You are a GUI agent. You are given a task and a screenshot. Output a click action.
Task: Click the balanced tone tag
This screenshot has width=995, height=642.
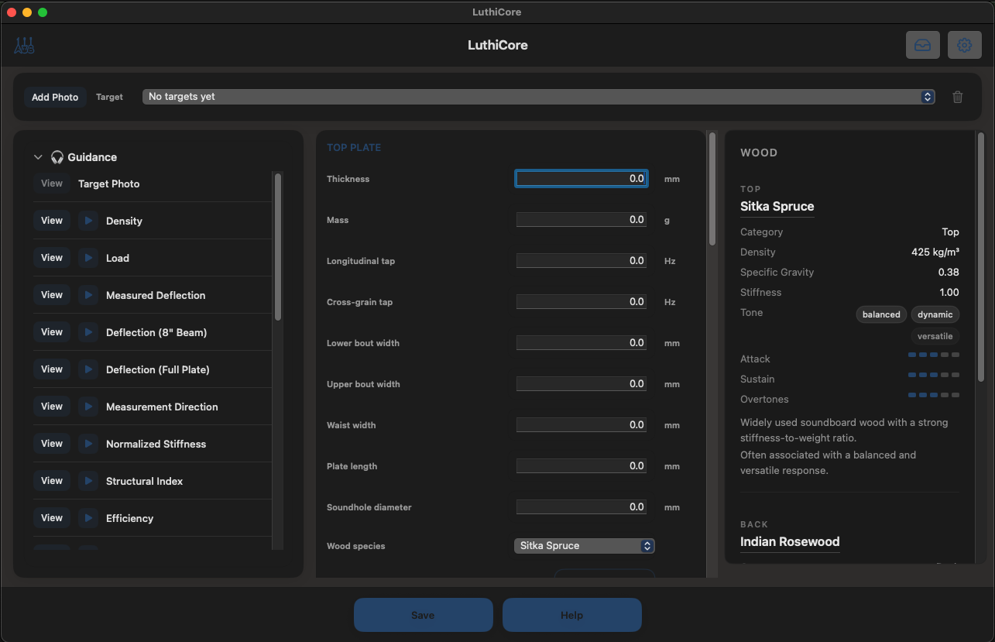(x=881, y=314)
